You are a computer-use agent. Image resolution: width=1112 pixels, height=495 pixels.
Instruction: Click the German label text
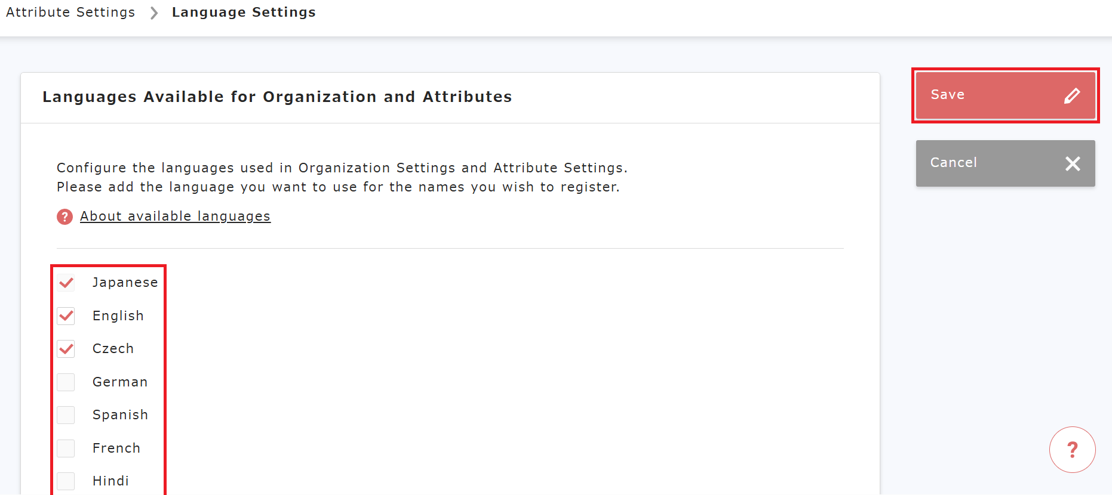pyautogui.click(x=120, y=382)
